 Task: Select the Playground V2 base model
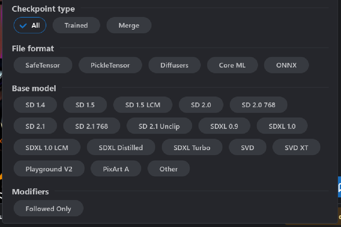(x=49, y=168)
